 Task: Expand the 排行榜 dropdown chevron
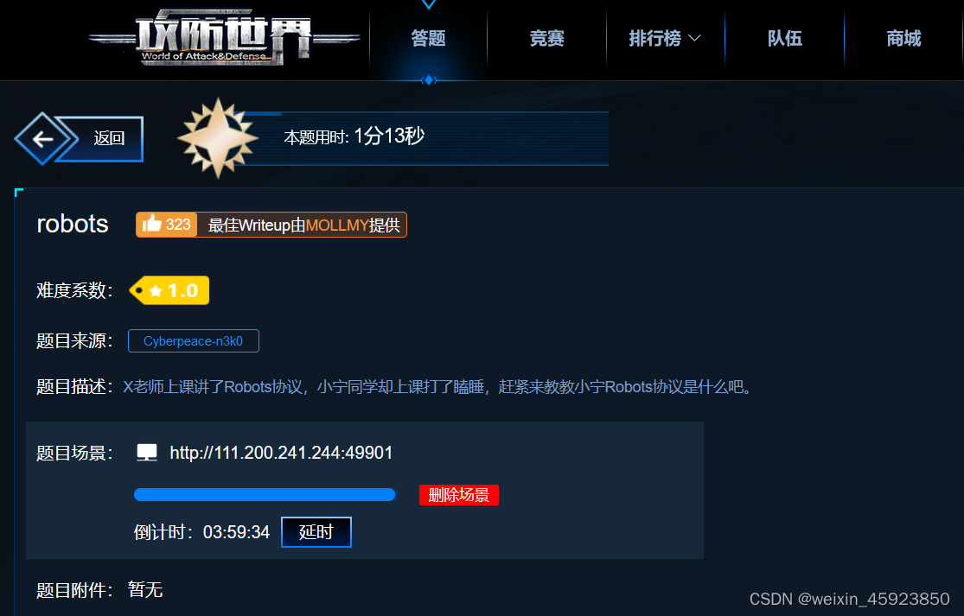[695, 39]
